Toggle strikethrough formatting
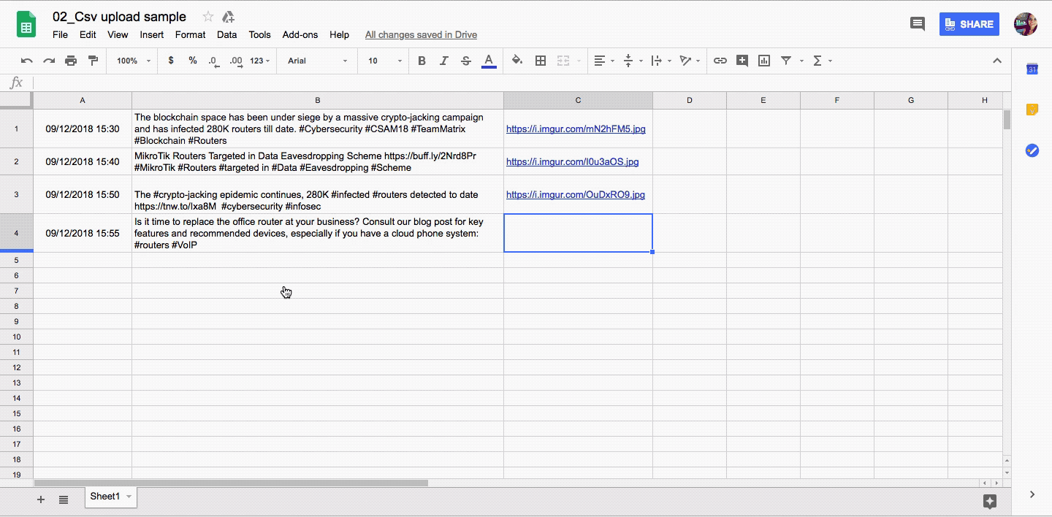This screenshot has height=517, width=1052. tap(465, 61)
